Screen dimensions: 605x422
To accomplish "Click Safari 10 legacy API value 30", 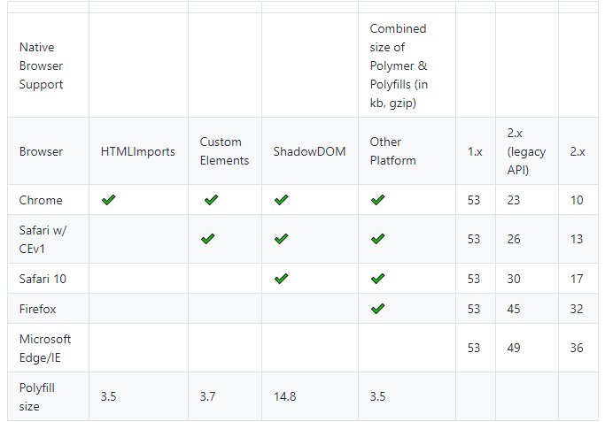I will [513, 279].
